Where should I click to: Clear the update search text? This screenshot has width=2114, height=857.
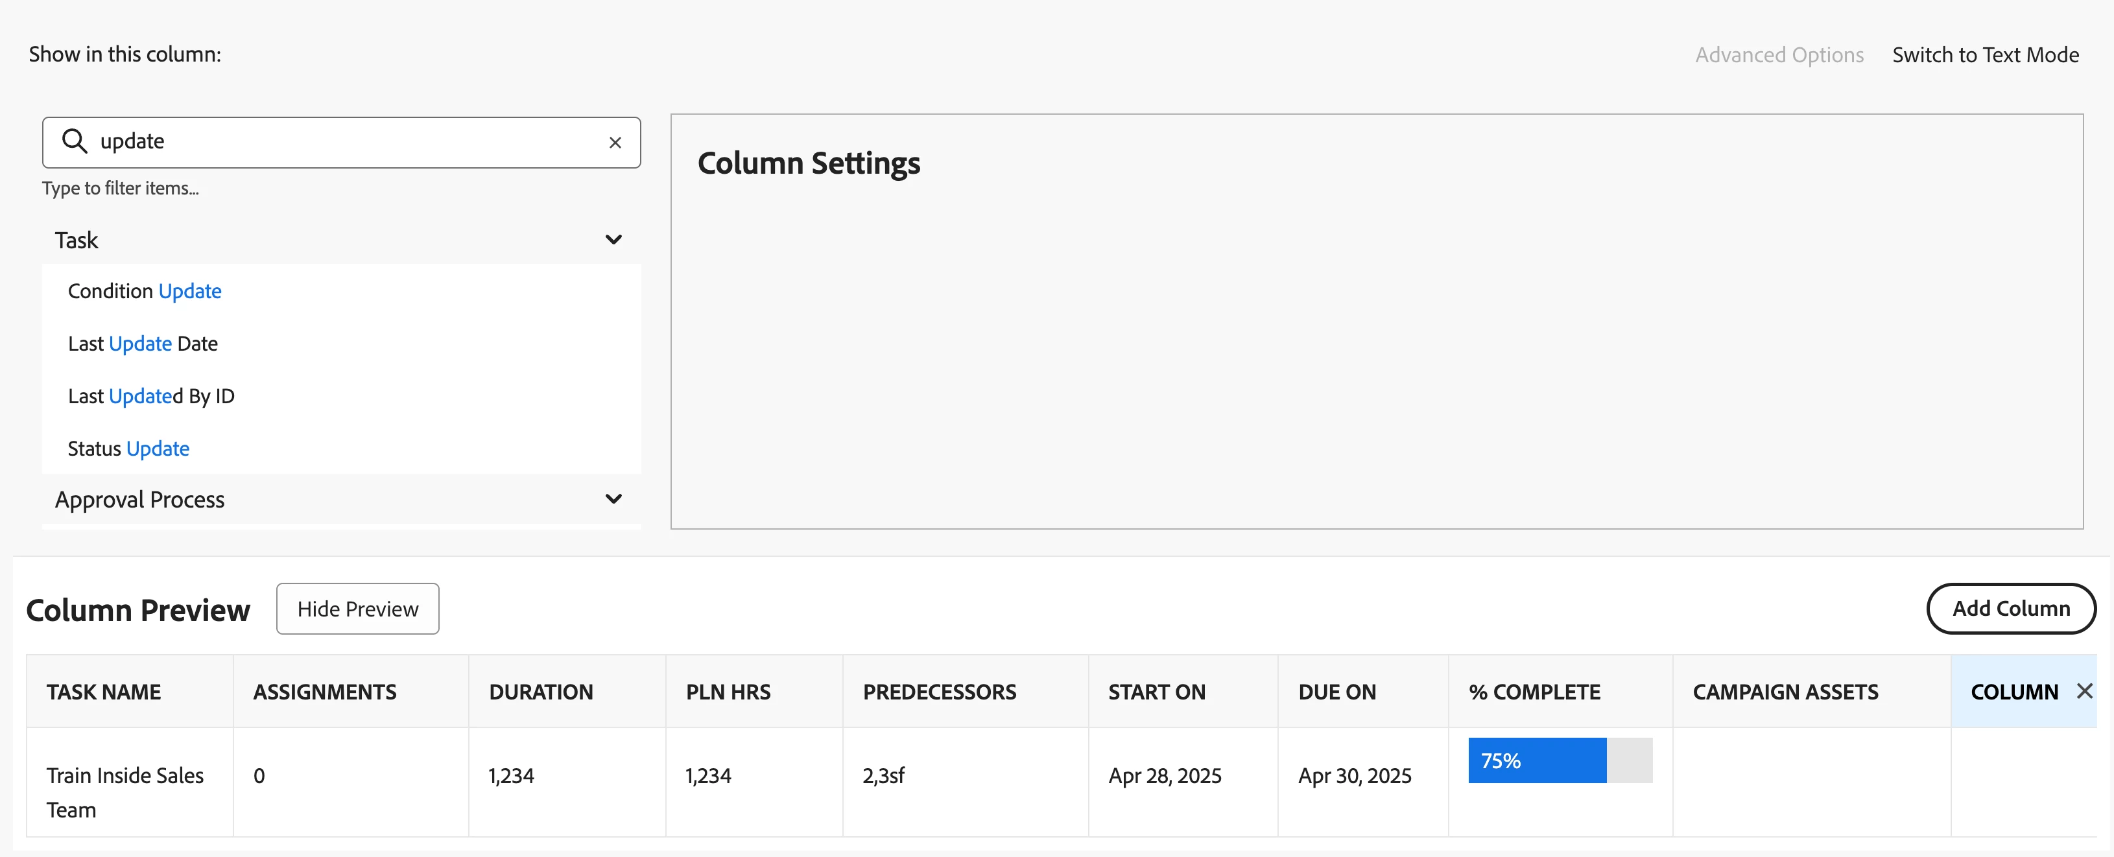(x=615, y=143)
